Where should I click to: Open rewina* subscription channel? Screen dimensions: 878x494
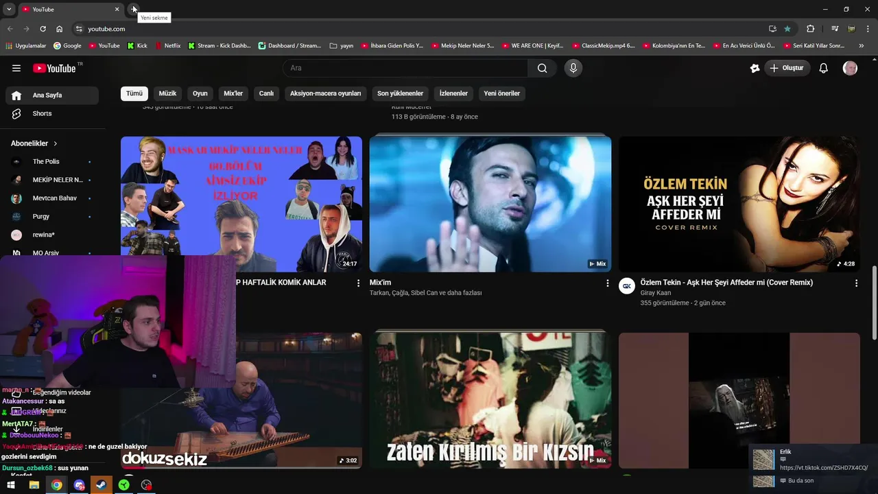pyautogui.click(x=52, y=235)
